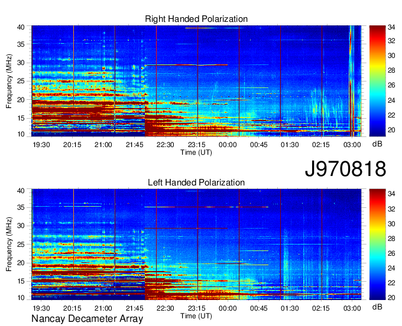Click the Frequency (MHz) axis label of the Left Handed plot
402x326 pixels.
coord(9,244)
